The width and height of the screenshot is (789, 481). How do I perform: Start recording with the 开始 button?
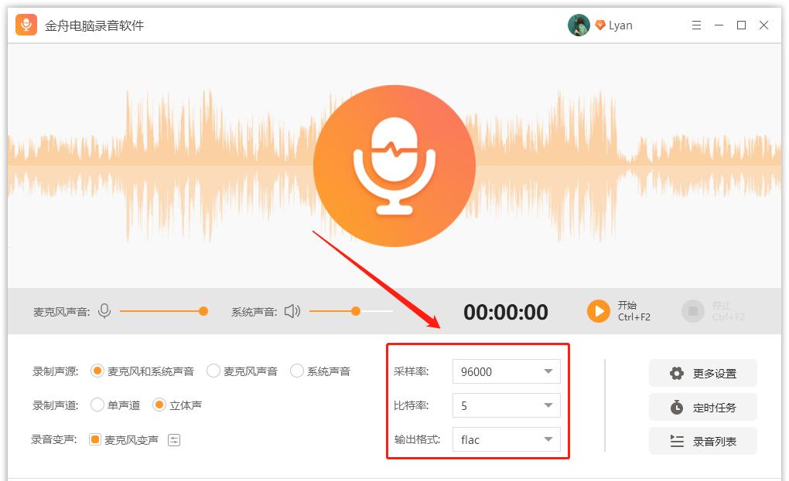point(598,311)
